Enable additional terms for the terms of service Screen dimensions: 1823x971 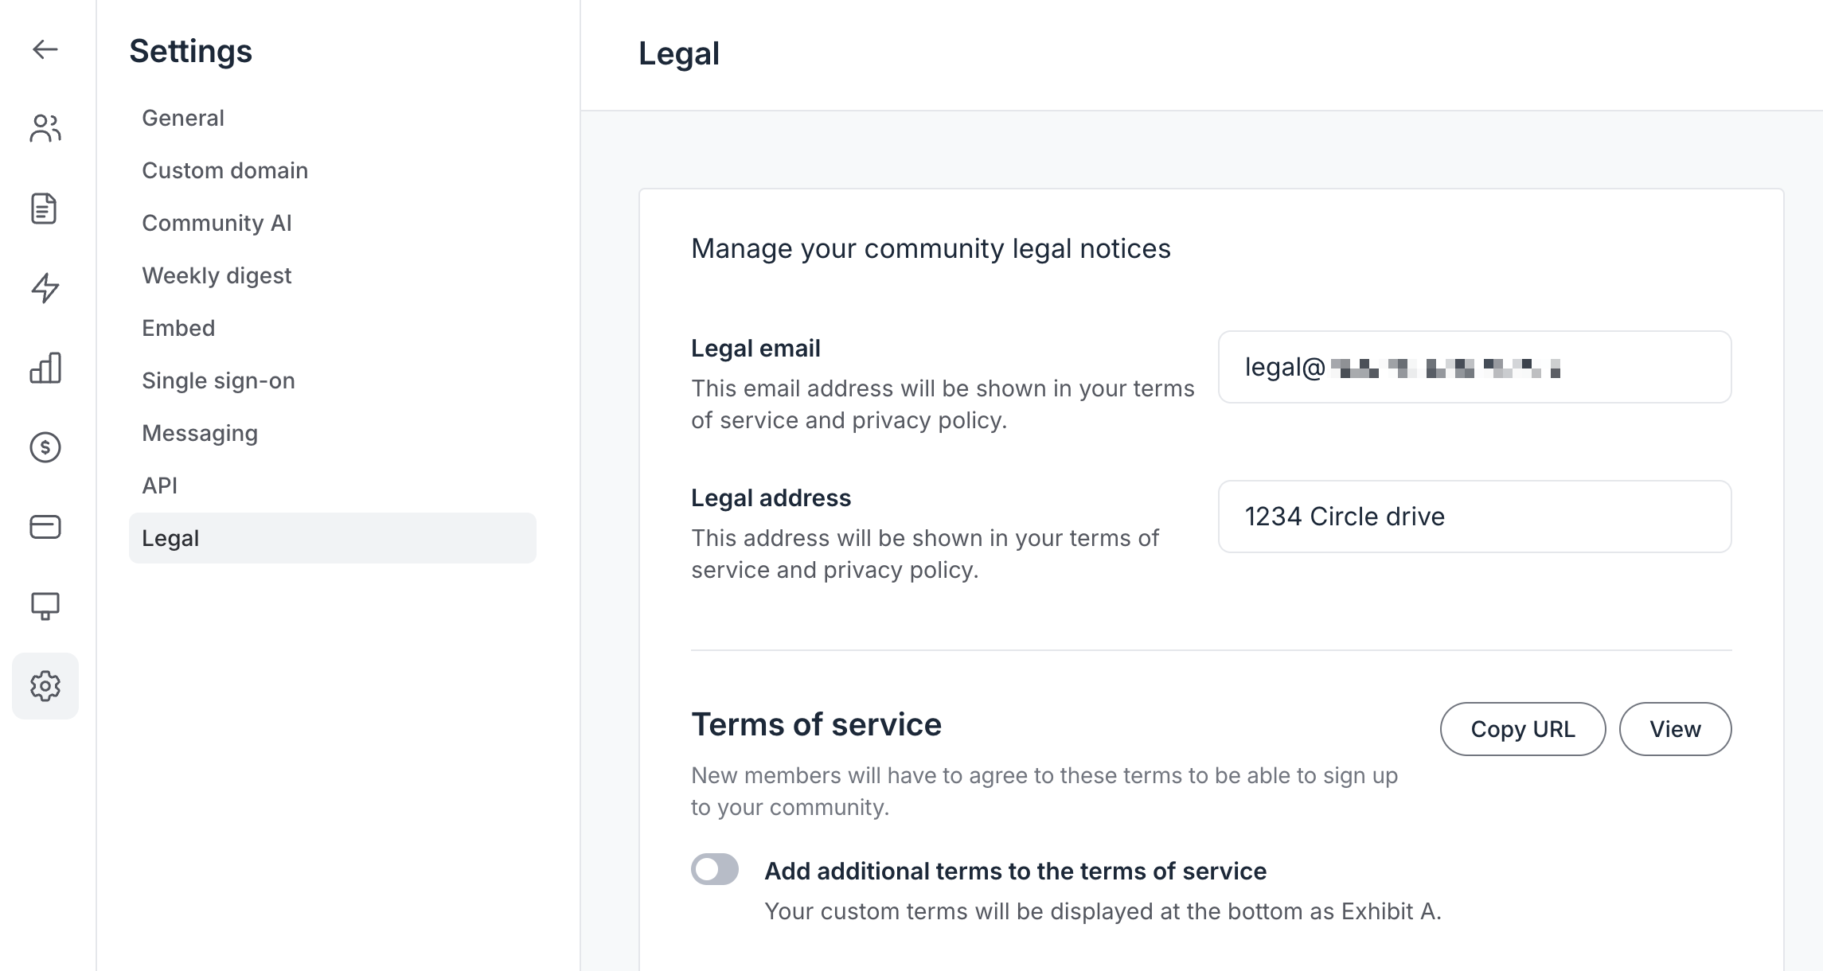click(x=715, y=870)
